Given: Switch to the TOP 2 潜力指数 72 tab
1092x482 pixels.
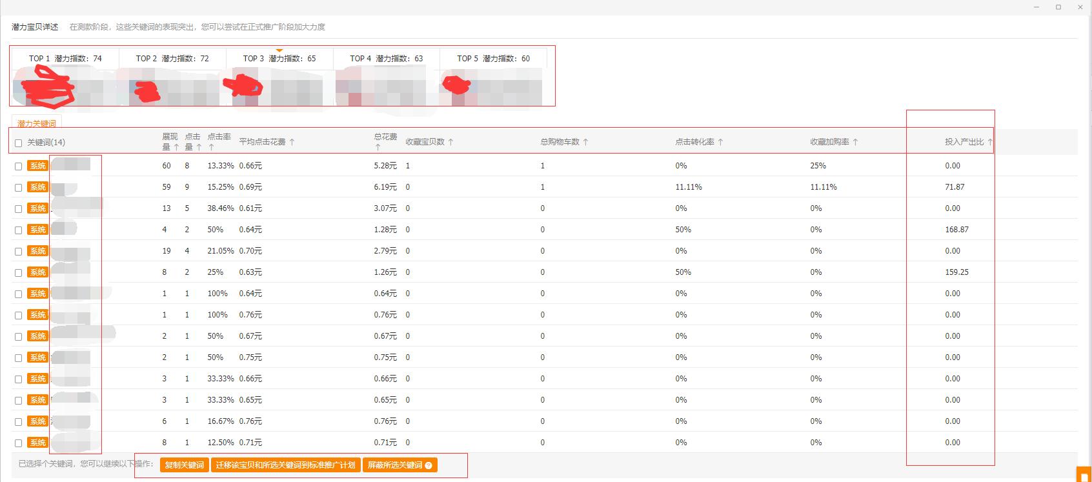Looking at the screenshot, I should [172, 58].
